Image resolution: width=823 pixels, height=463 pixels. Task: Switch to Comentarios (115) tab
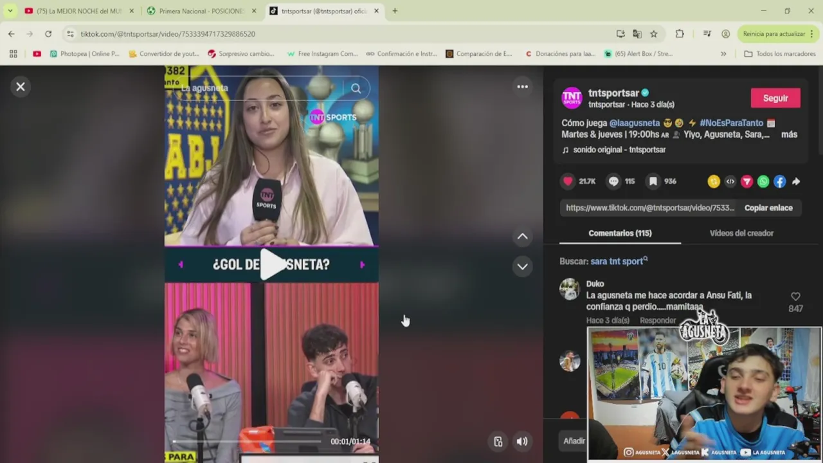pyautogui.click(x=620, y=233)
